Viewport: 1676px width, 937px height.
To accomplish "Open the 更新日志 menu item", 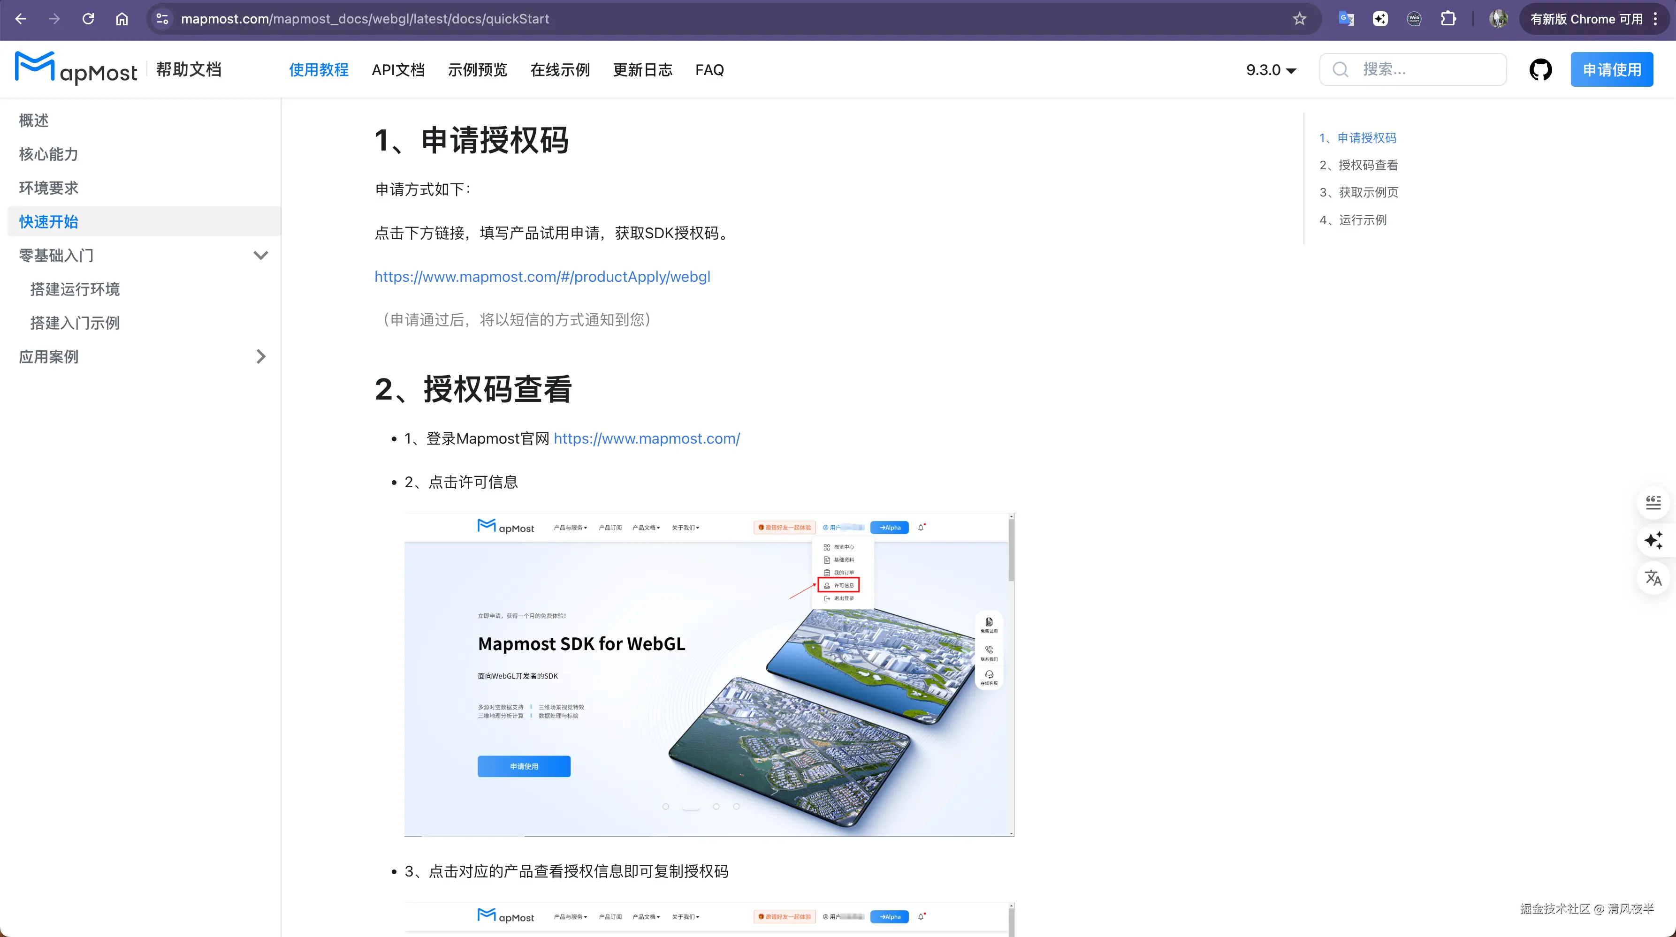I will pos(642,69).
